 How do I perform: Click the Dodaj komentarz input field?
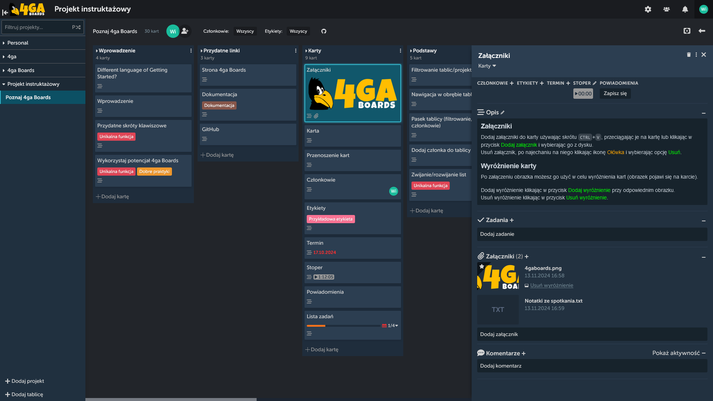pos(592,366)
